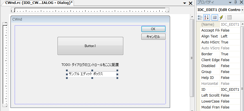Viewport: 244px width, 111px height.
Task: Click the False value of LowerCase
Action: coord(225,101)
